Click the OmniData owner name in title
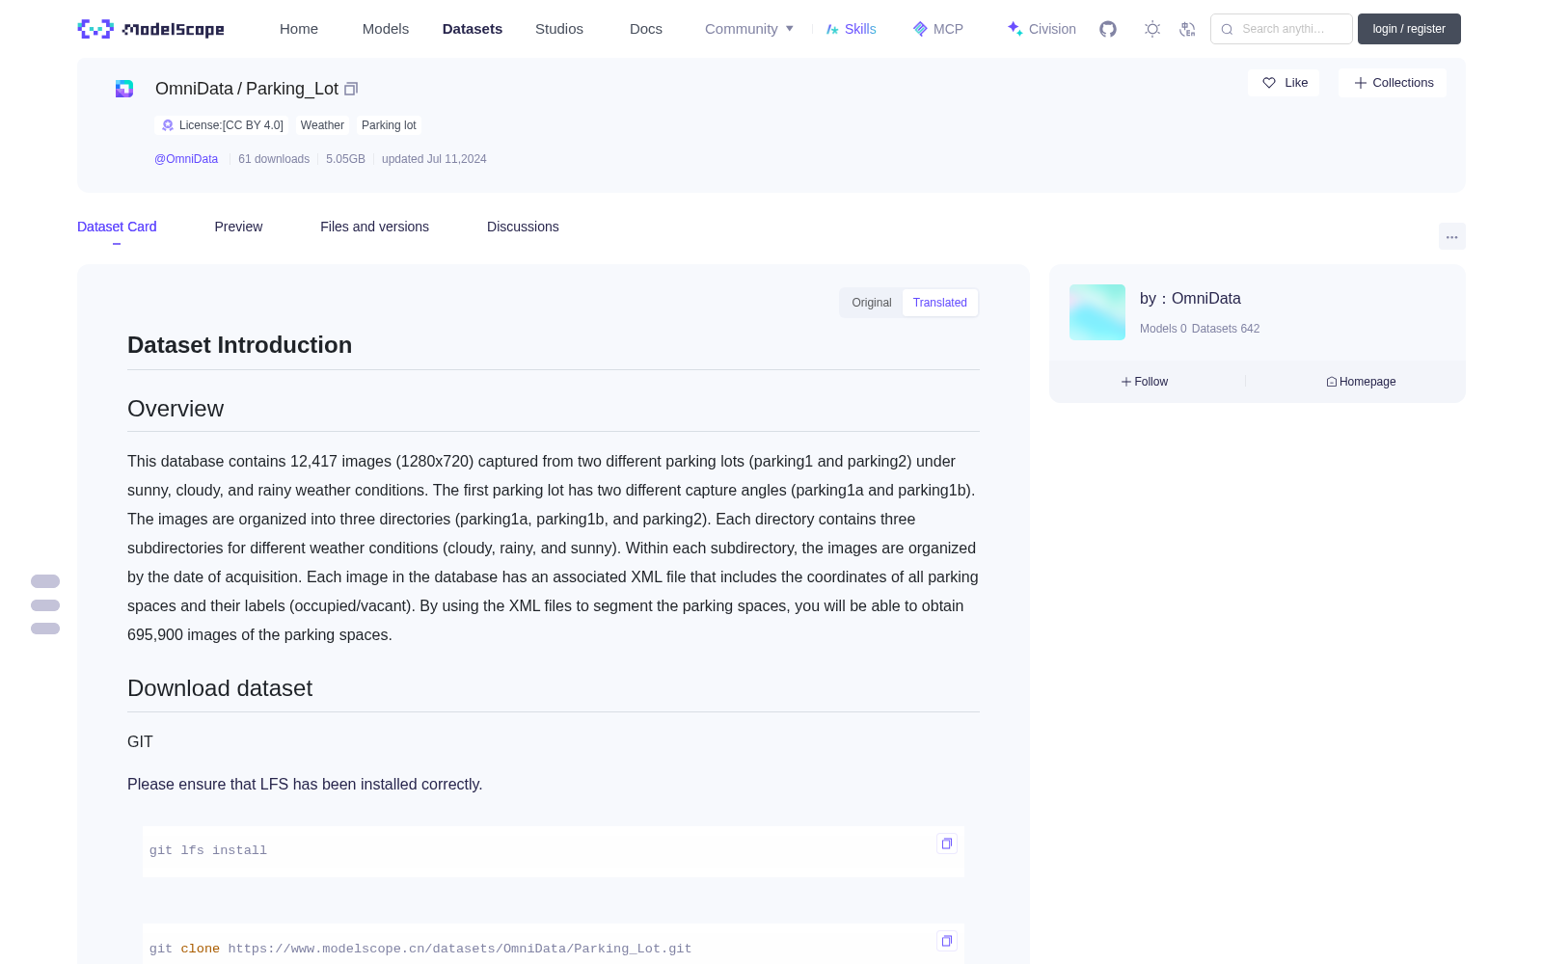 point(194,89)
